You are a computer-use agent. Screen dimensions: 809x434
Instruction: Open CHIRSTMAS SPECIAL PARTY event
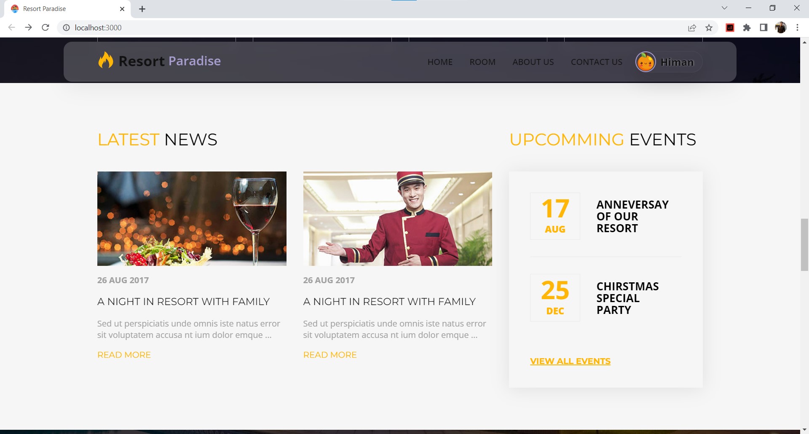pyautogui.click(x=627, y=298)
